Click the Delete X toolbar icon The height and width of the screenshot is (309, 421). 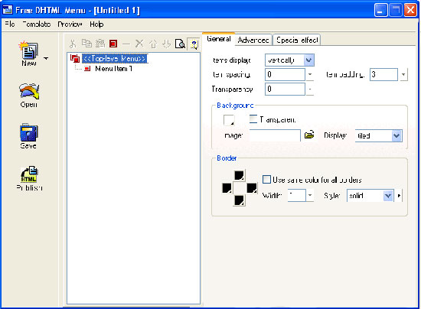(x=139, y=44)
